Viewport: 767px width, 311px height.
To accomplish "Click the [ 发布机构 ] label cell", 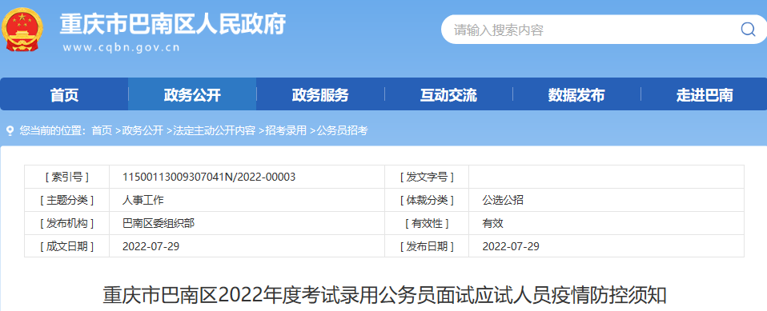I will [67, 224].
